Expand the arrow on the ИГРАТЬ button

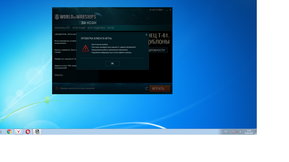[169, 89]
